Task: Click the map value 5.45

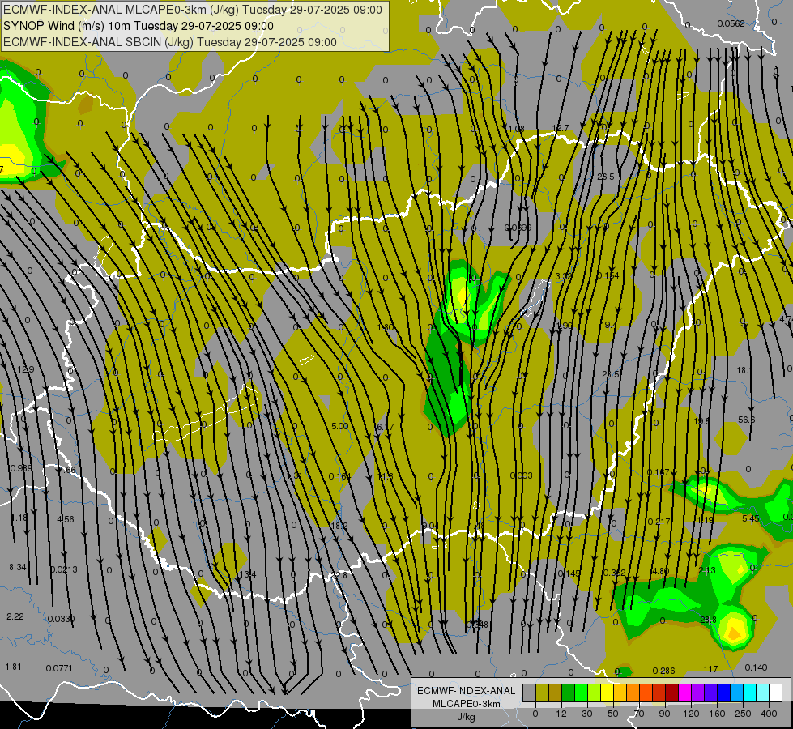Action: coord(751,518)
